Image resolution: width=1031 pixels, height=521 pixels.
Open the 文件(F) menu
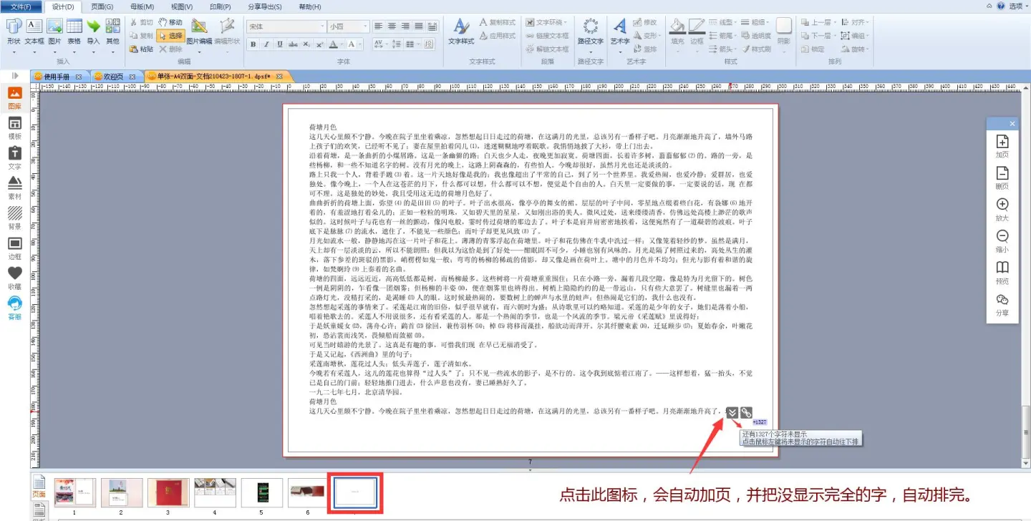click(x=21, y=6)
